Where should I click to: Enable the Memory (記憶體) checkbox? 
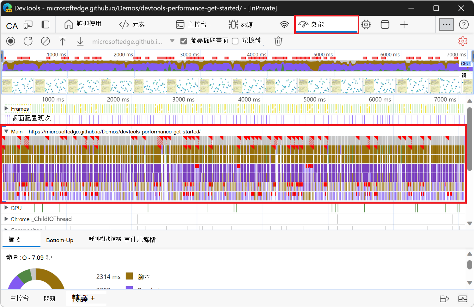235,41
